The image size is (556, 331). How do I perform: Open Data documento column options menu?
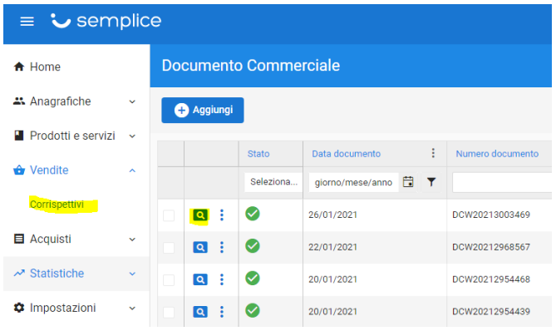tap(433, 153)
